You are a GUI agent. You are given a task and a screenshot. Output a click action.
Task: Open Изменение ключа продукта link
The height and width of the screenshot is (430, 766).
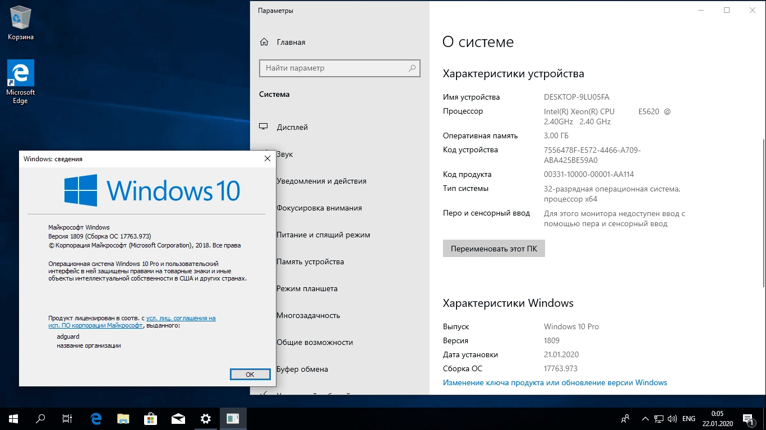tap(555, 383)
